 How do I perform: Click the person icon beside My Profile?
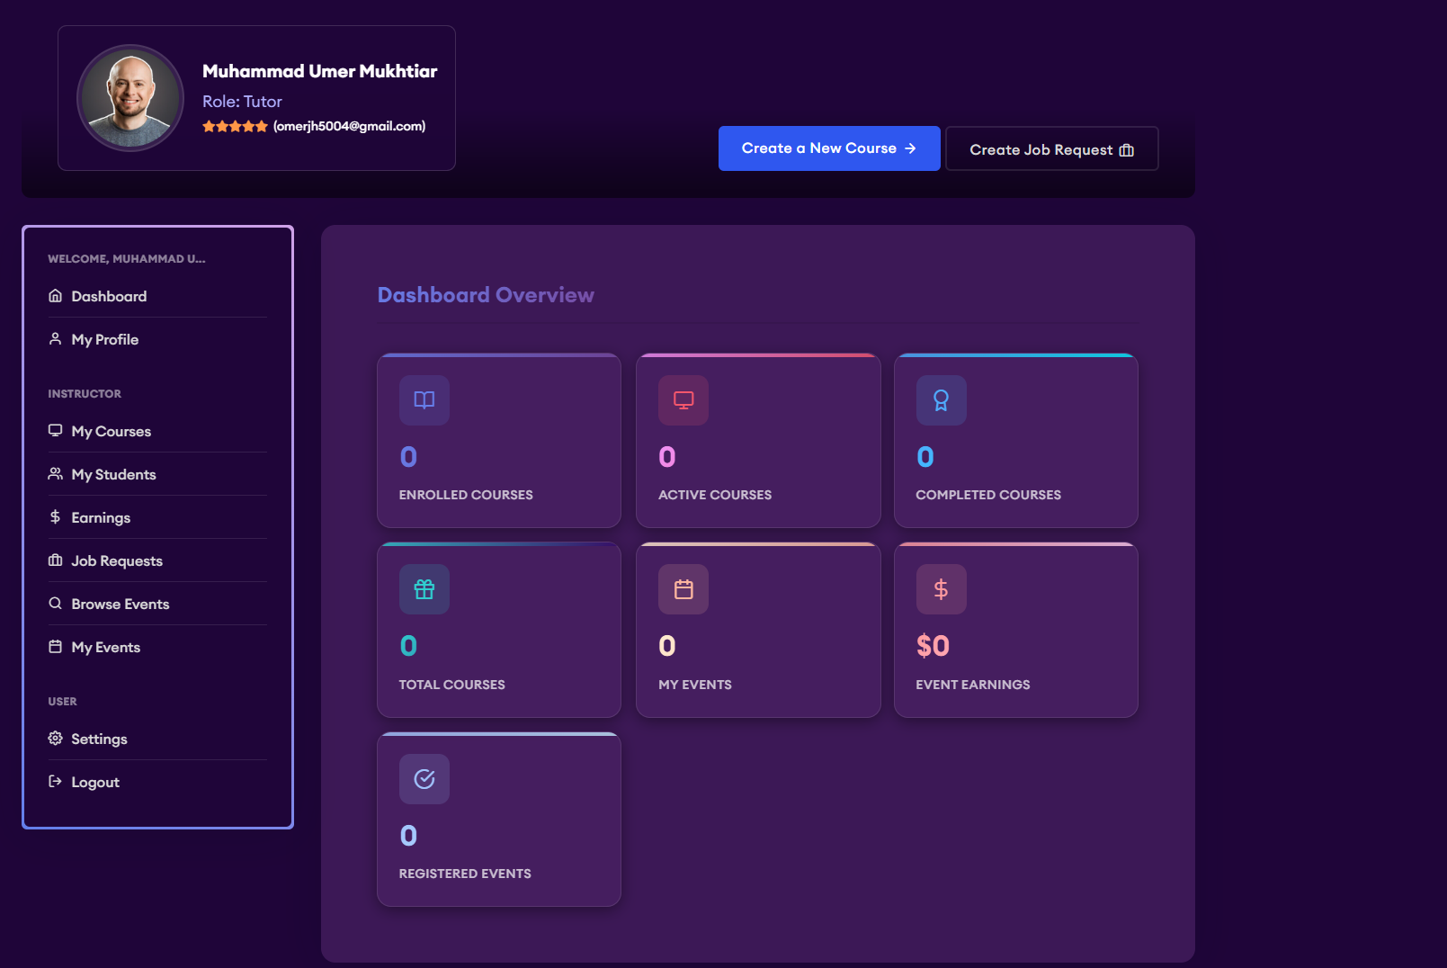tap(55, 339)
